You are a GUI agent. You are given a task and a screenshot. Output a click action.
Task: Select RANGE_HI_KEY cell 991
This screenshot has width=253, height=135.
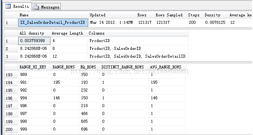34,82
